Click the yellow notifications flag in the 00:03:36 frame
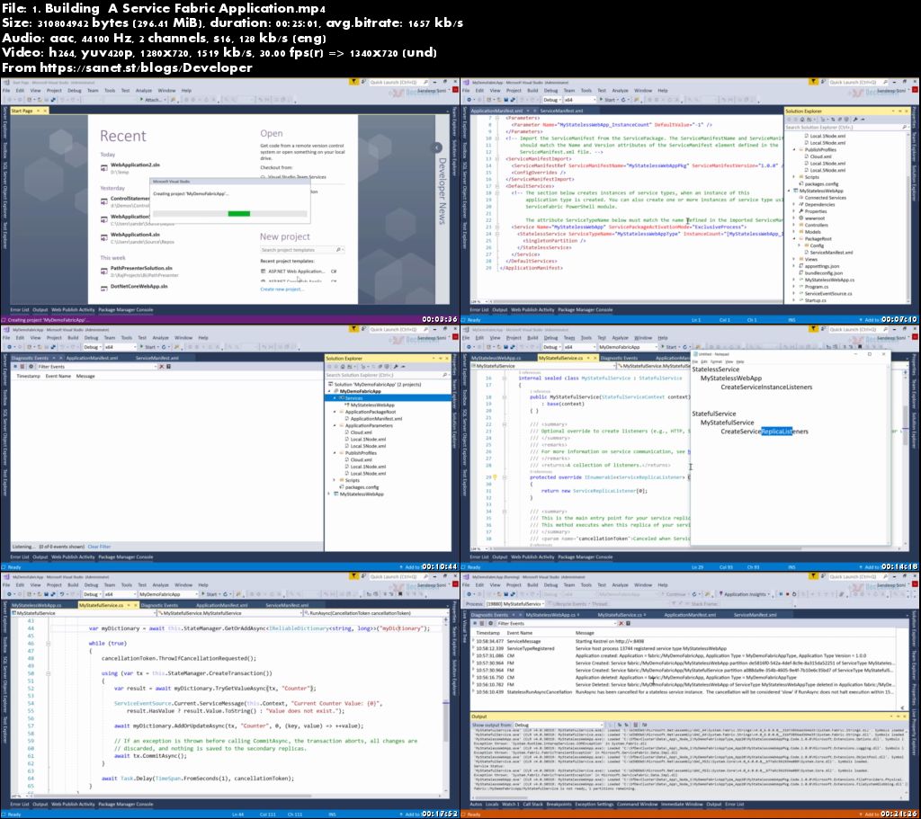Viewport: 921px width, 819px height. (353, 82)
